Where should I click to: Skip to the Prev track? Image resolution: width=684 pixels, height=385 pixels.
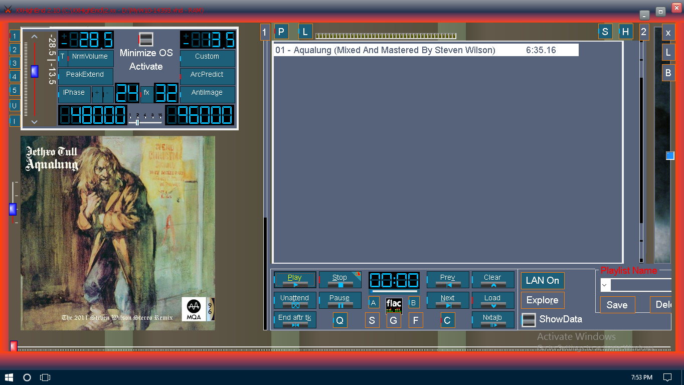[x=448, y=280]
